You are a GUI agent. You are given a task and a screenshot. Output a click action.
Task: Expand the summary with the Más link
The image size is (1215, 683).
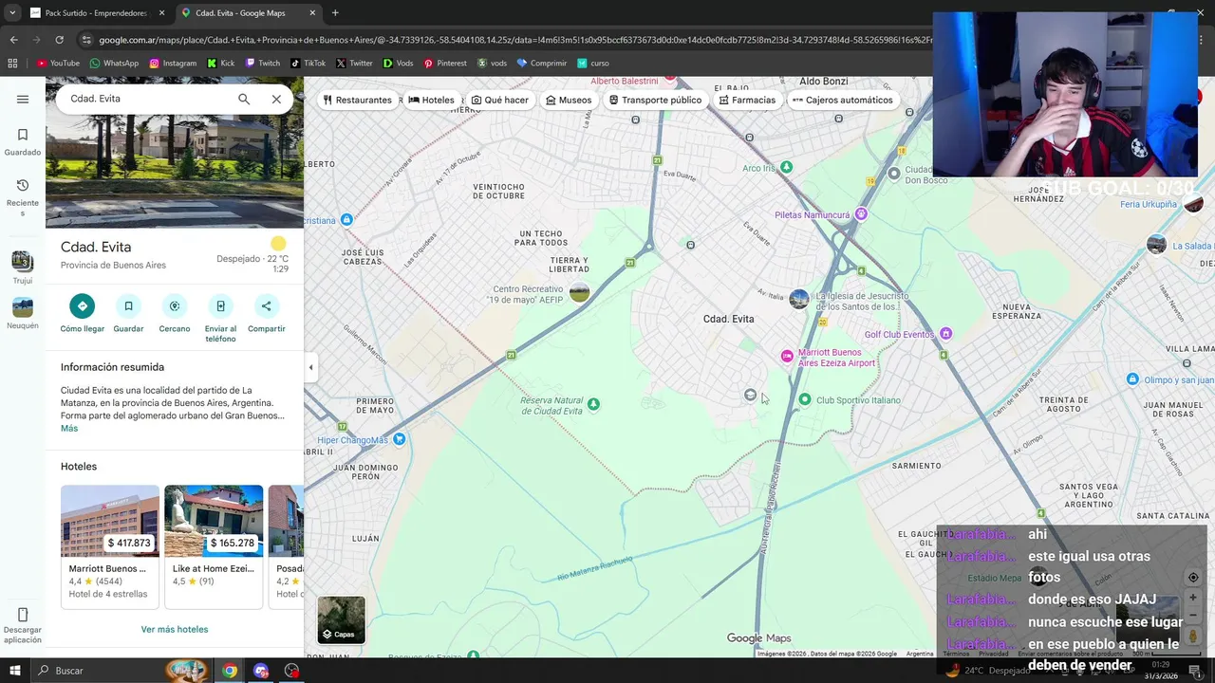coord(69,429)
